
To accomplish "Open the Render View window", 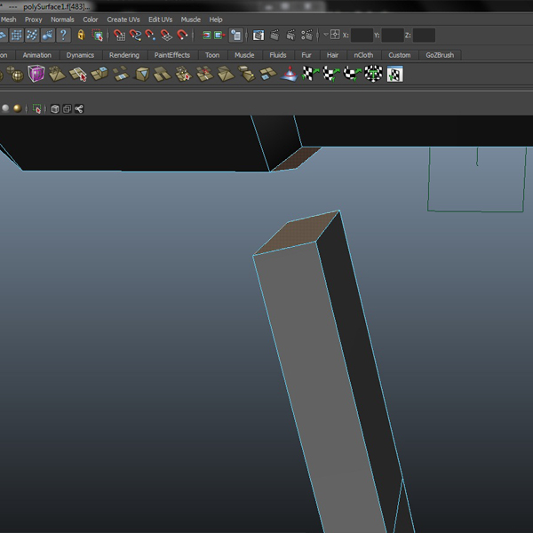I will [x=259, y=35].
